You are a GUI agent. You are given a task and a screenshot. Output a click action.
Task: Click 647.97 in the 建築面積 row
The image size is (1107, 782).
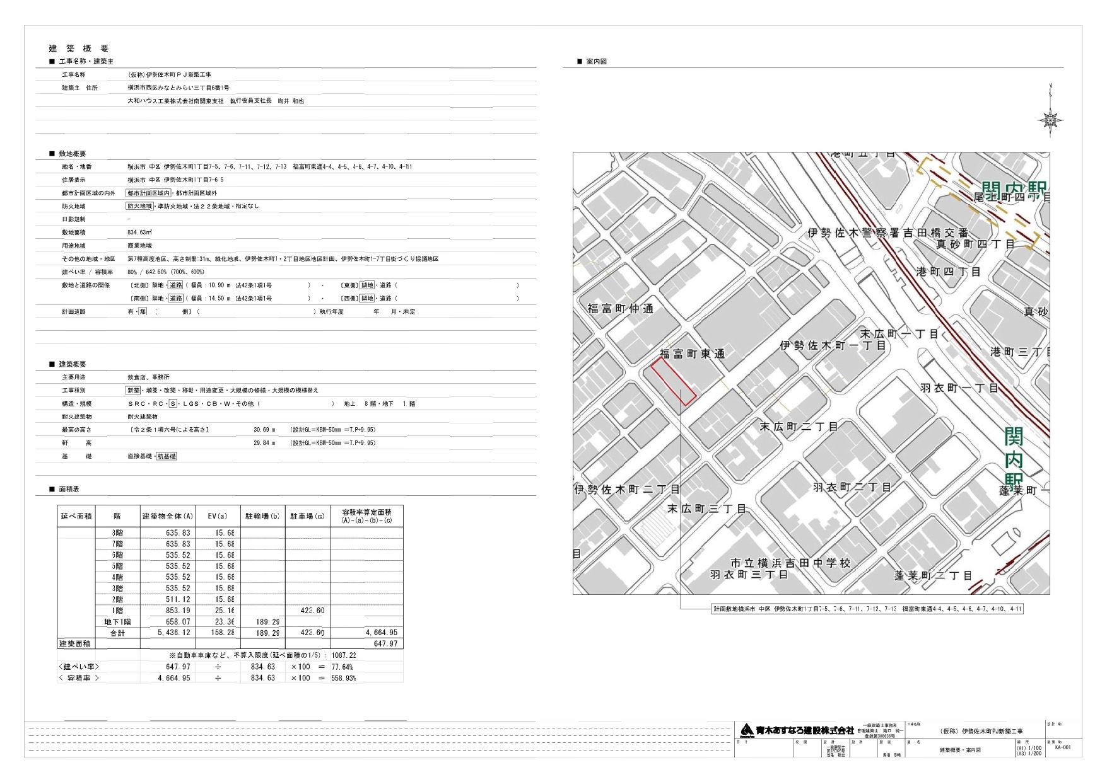pyautogui.click(x=386, y=644)
